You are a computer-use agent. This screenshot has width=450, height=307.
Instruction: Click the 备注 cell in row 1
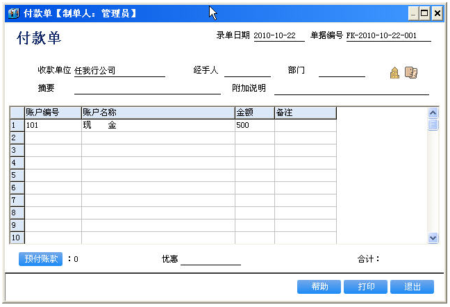[306, 126]
